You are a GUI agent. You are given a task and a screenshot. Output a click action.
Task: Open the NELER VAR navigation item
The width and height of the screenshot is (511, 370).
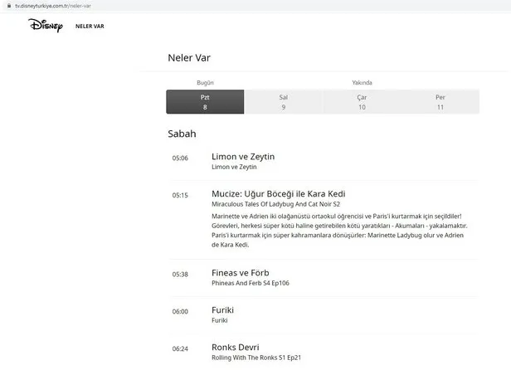pos(90,26)
